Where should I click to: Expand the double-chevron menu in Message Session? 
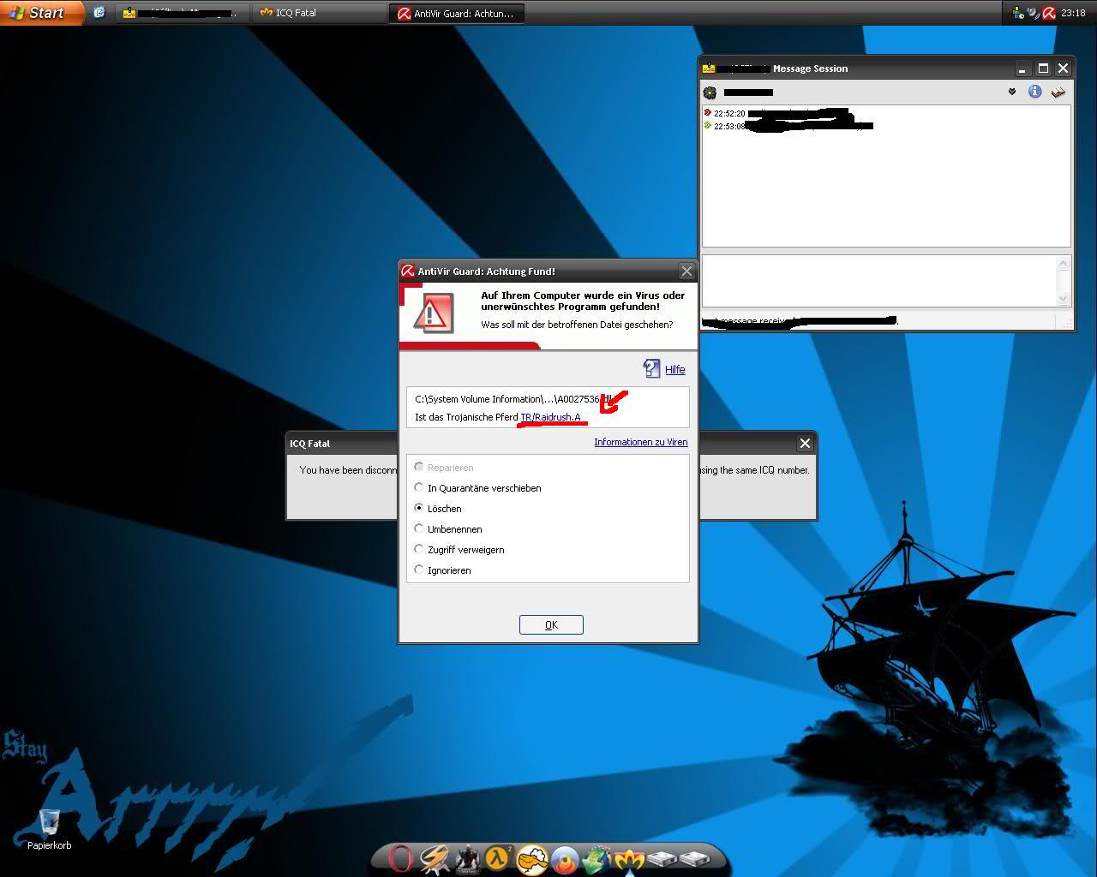click(1011, 92)
